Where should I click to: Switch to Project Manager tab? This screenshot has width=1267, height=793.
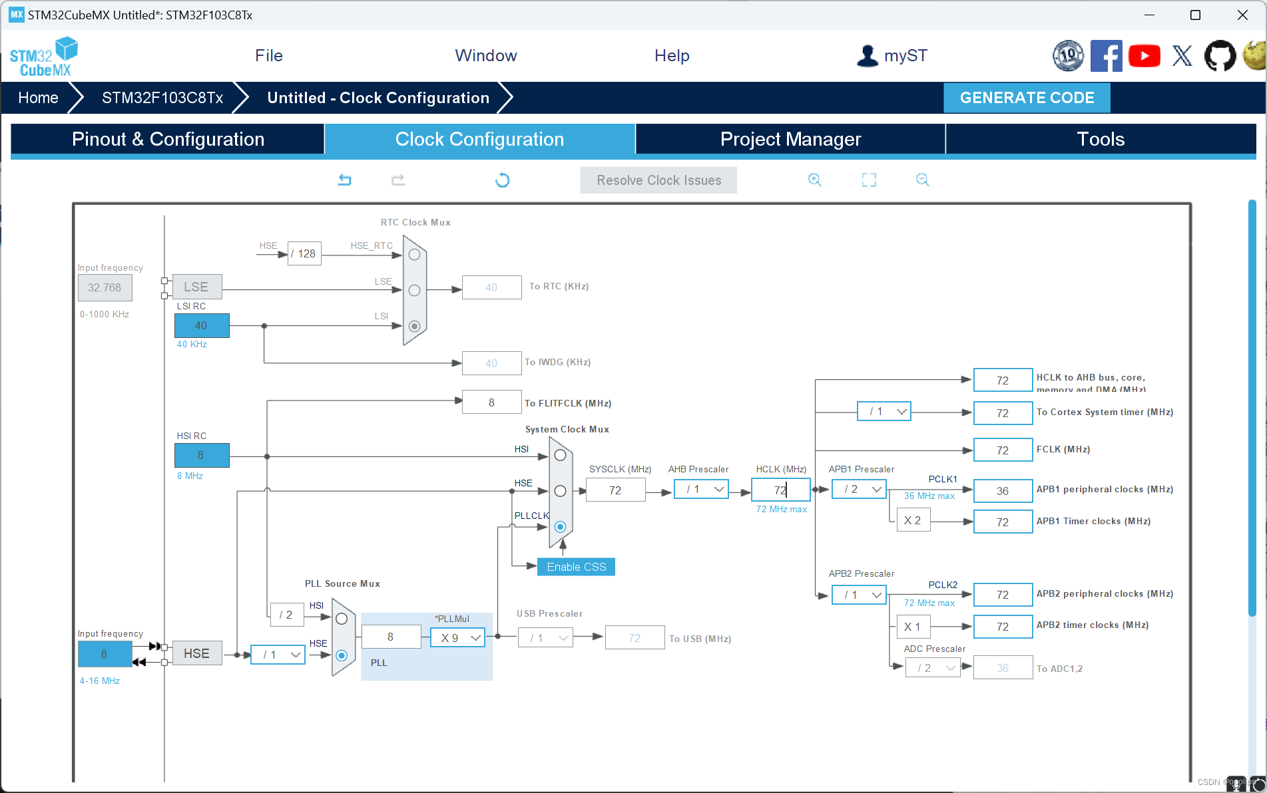click(x=790, y=139)
